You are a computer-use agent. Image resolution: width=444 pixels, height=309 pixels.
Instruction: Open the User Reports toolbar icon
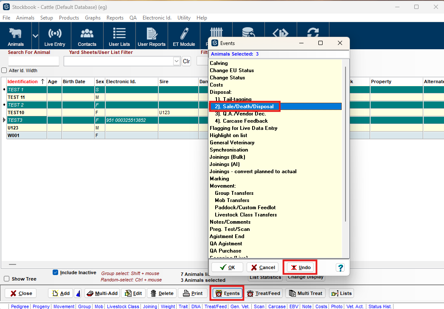(152, 37)
